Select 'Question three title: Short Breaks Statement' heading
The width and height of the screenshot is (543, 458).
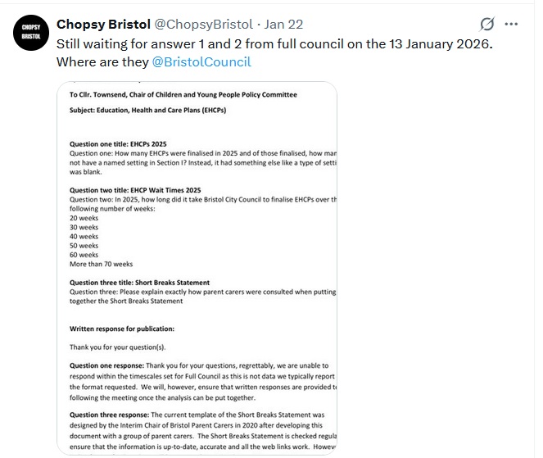coord(139,283)
